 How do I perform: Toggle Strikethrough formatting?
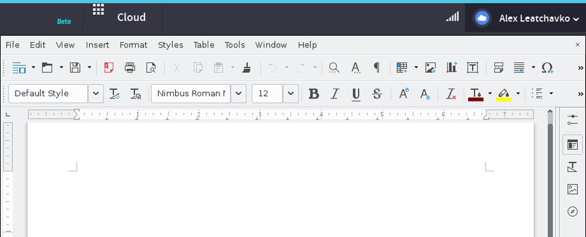click(x=377, y=94)
